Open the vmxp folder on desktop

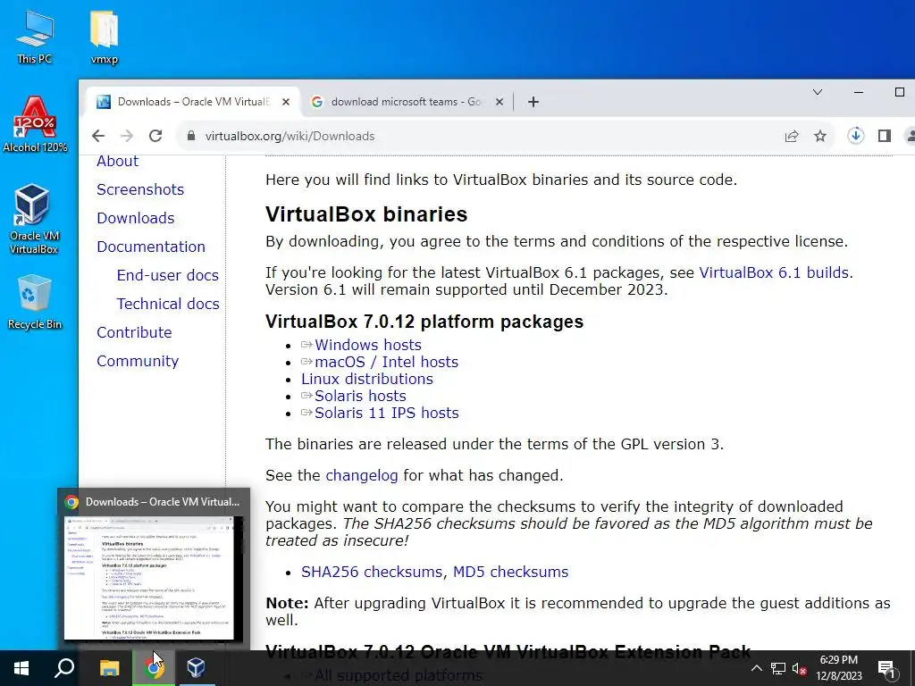pyautogui.click(x=105, y=38)
